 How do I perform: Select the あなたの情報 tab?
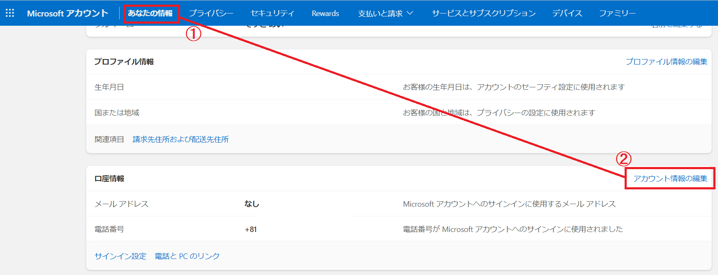pos(150,13)
